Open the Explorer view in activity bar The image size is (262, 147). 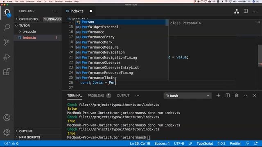pyautogui.click(x=7, y=13)
